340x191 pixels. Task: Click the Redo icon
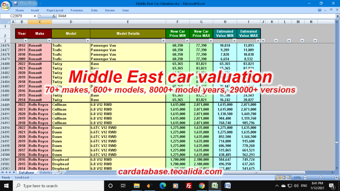tap(30, 3)
